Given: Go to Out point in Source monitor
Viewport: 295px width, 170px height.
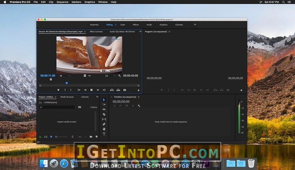Looking at the screenshot, I should (x=104, y=90).
